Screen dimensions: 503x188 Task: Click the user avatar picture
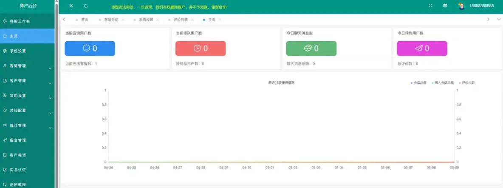coord(461,6)
